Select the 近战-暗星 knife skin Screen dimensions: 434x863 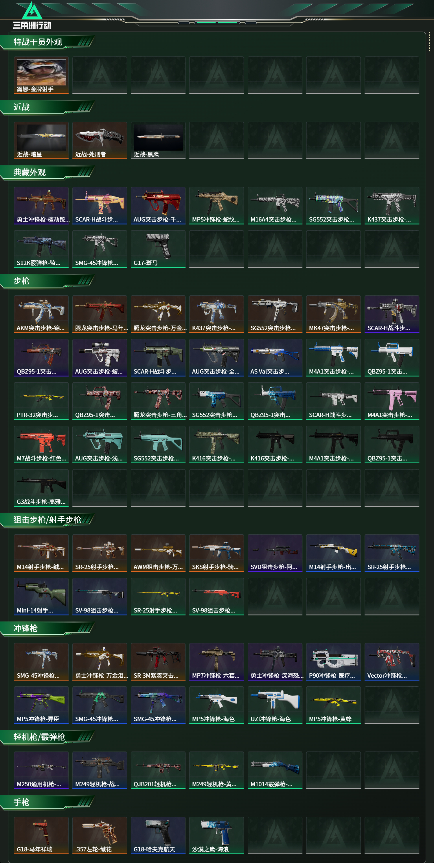pos(41,140)
